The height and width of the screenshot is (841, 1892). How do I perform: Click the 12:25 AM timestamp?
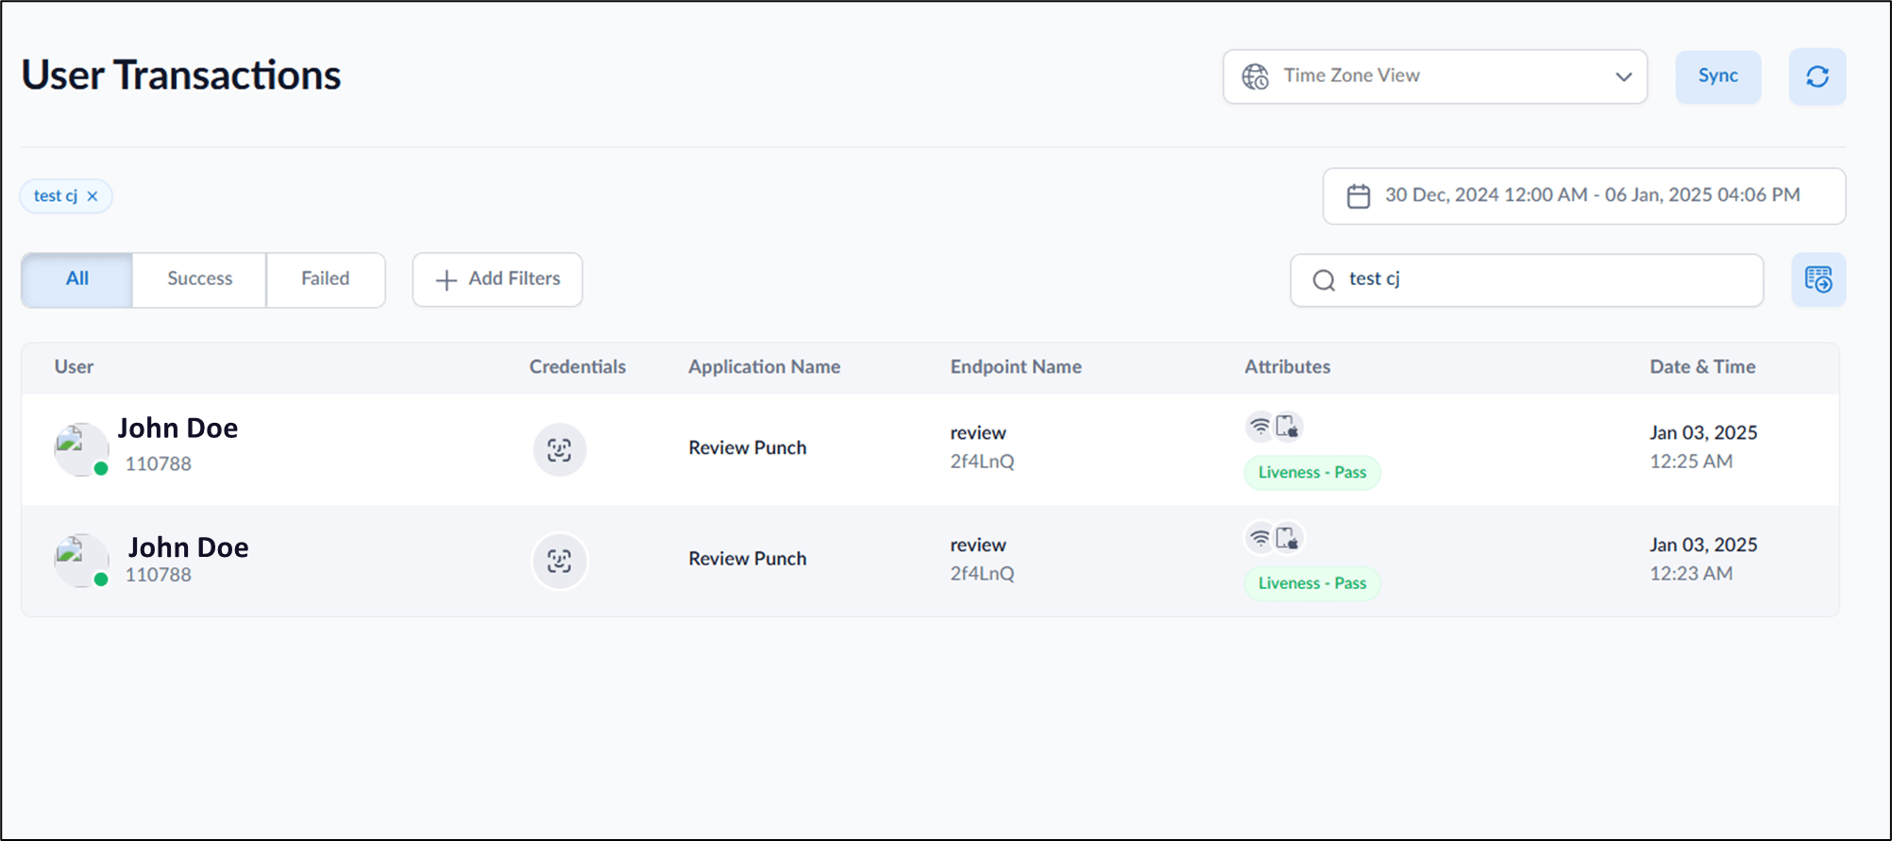[x=1691, y=462]
